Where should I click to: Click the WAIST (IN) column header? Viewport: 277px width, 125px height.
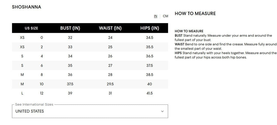110,28
